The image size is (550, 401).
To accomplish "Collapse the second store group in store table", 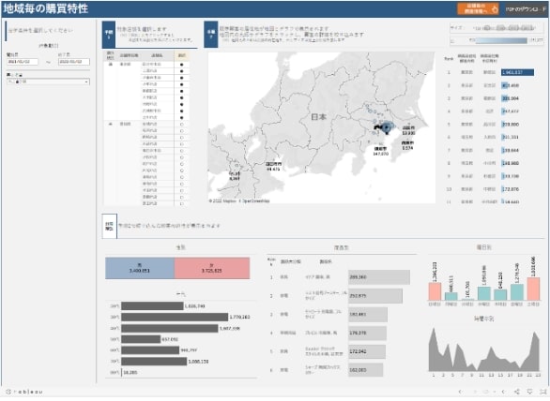I will click(x=110, y=124).
